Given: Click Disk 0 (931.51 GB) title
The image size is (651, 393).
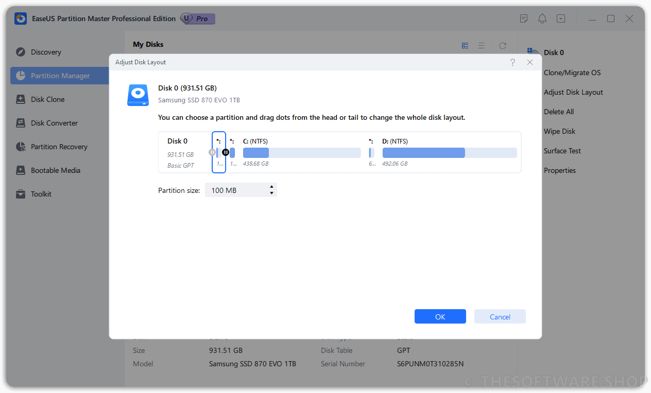Looking at the screenshot, I should [187, 88].
